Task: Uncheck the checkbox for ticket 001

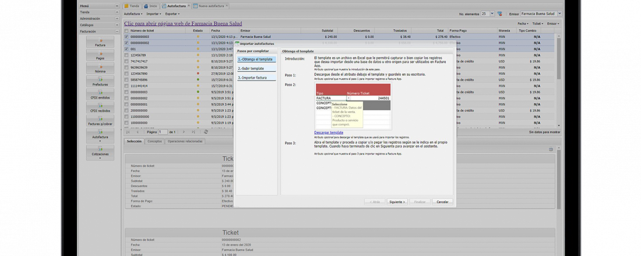Action: (x=126, y=49)
